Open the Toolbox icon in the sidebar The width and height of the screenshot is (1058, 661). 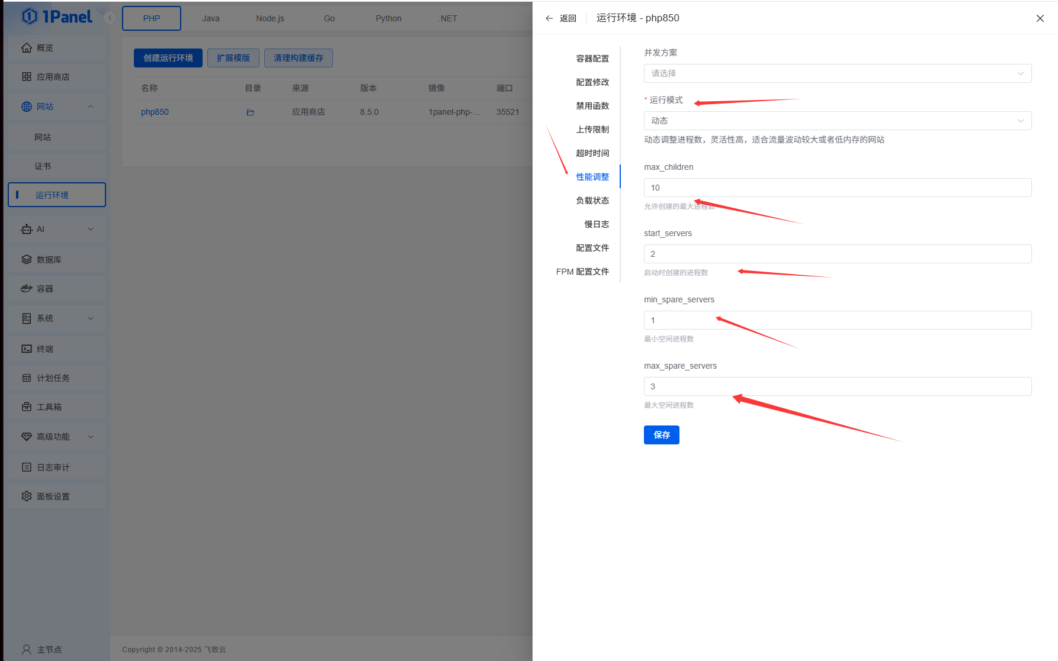click(x=27, y=407)
